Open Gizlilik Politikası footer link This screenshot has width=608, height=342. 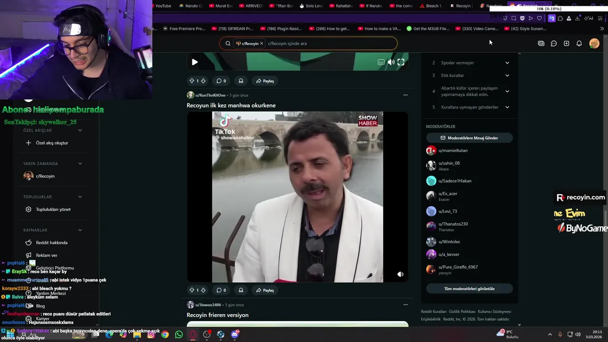pyautogui.click(x=462, y=312)
